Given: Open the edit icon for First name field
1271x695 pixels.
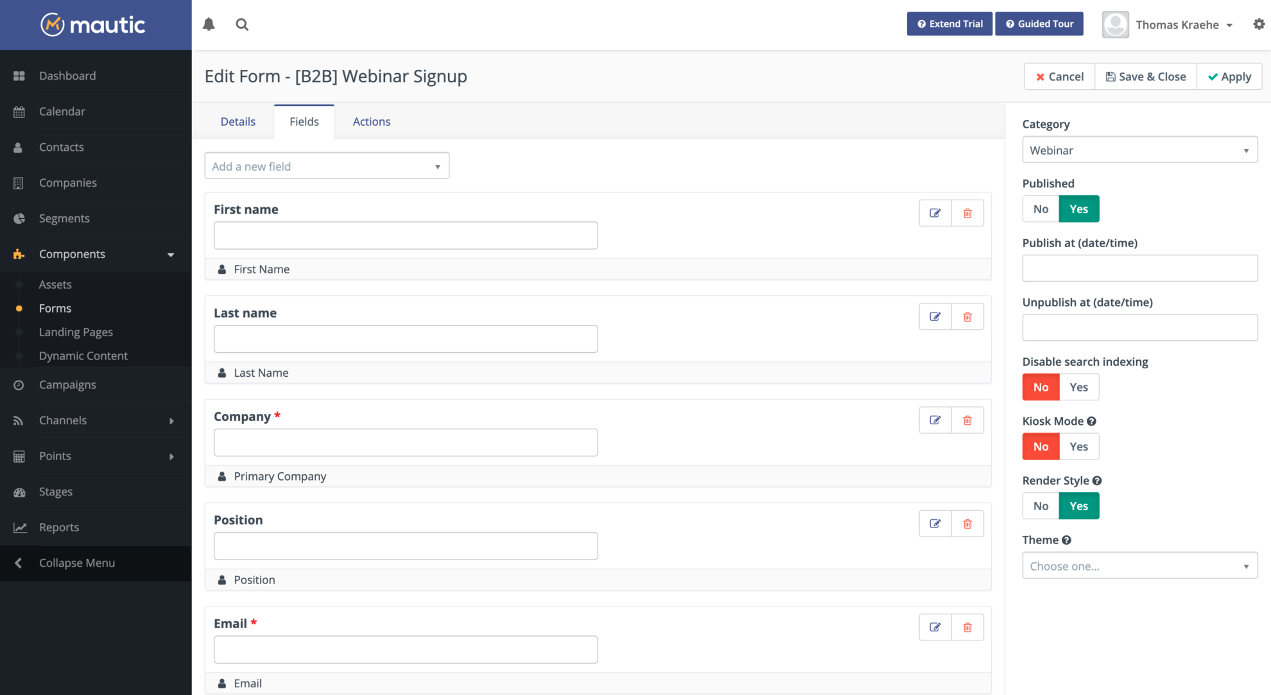Looking at the screenshot, I should [x=935, y=212].
